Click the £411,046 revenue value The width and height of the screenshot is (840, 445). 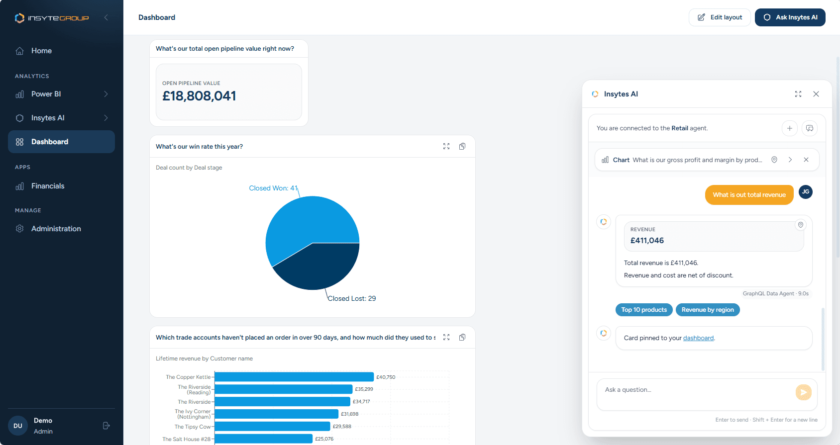tap(647, 241)
